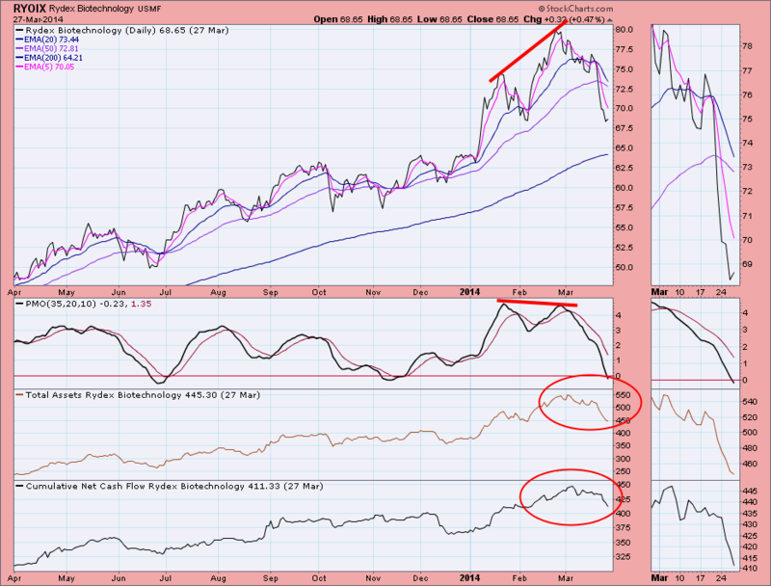Click the Chg +0.32 (+0.47%) value
The image size is (771, 586).
pos(564,19)
